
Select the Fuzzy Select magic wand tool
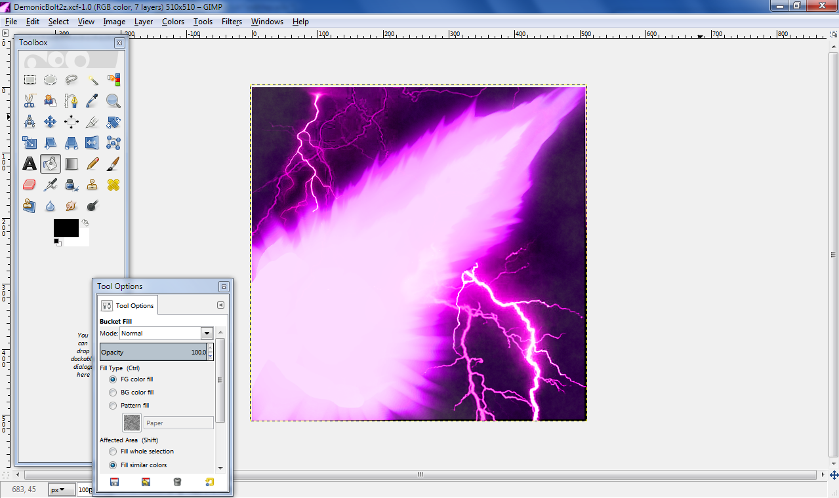92,80
